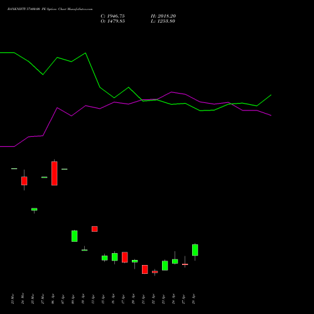
Task: Click the 27 Mar date label
Action: [x=43, y=299]
